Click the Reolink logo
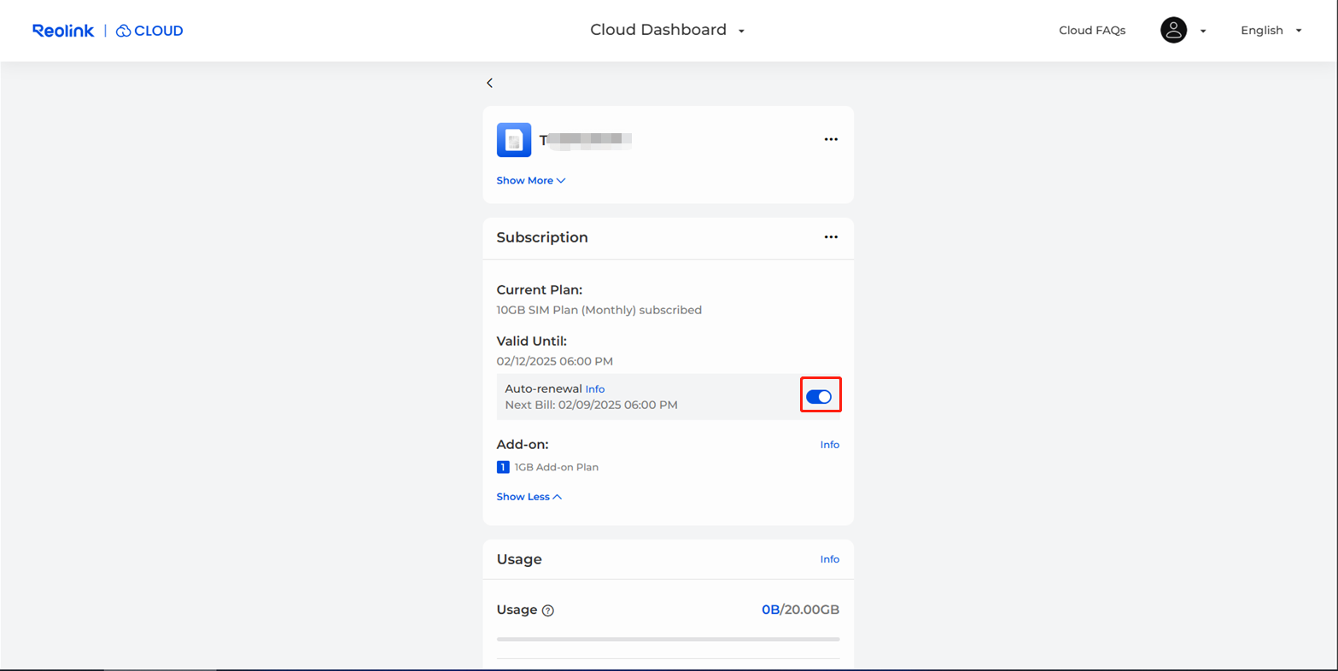The width and height of the screenshot is (1338, 671). pyautogui.click(x=63, y=31)
